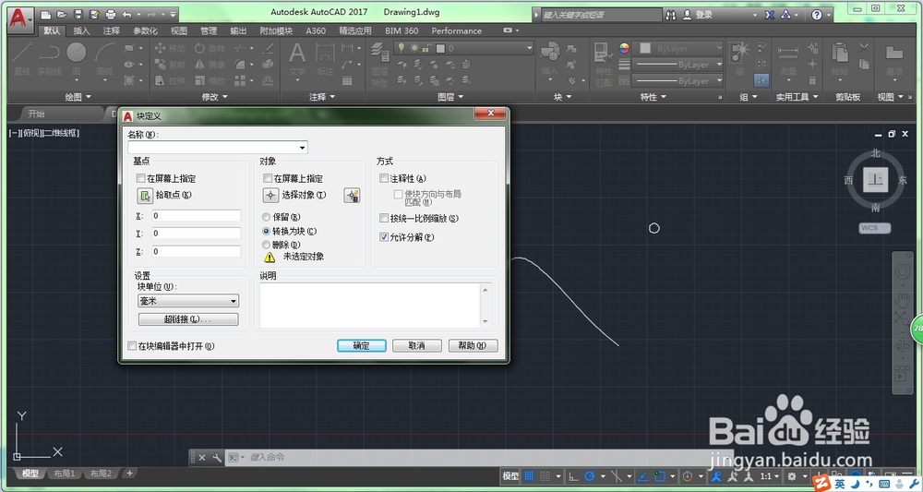Click inside the 说明 description text area
Image resolution: width=923 pixels, height=492 pixels.
(371, 306)
